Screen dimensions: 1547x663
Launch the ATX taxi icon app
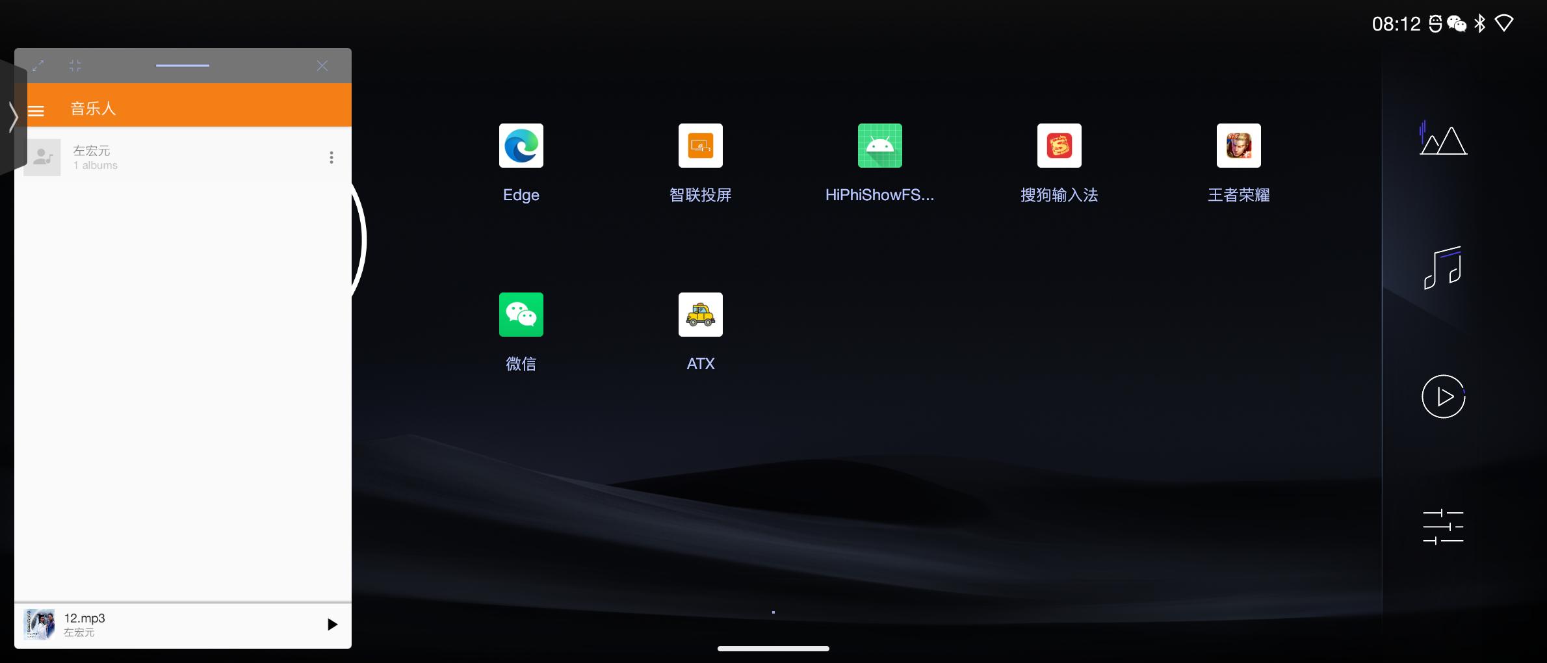(x=700, y=315)
